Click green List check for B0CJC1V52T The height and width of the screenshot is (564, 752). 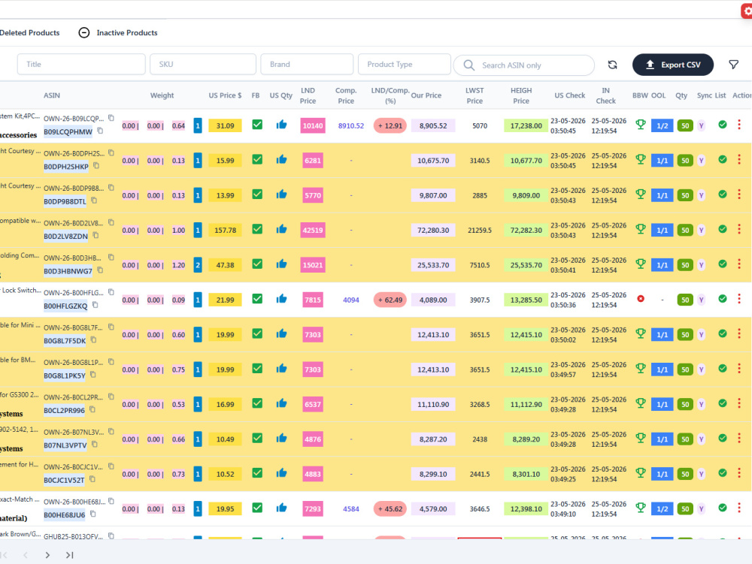tap(722, 473)
